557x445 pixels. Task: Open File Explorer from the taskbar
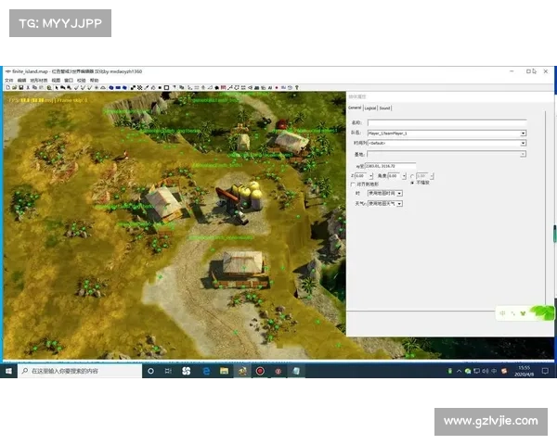pos(224,371)
